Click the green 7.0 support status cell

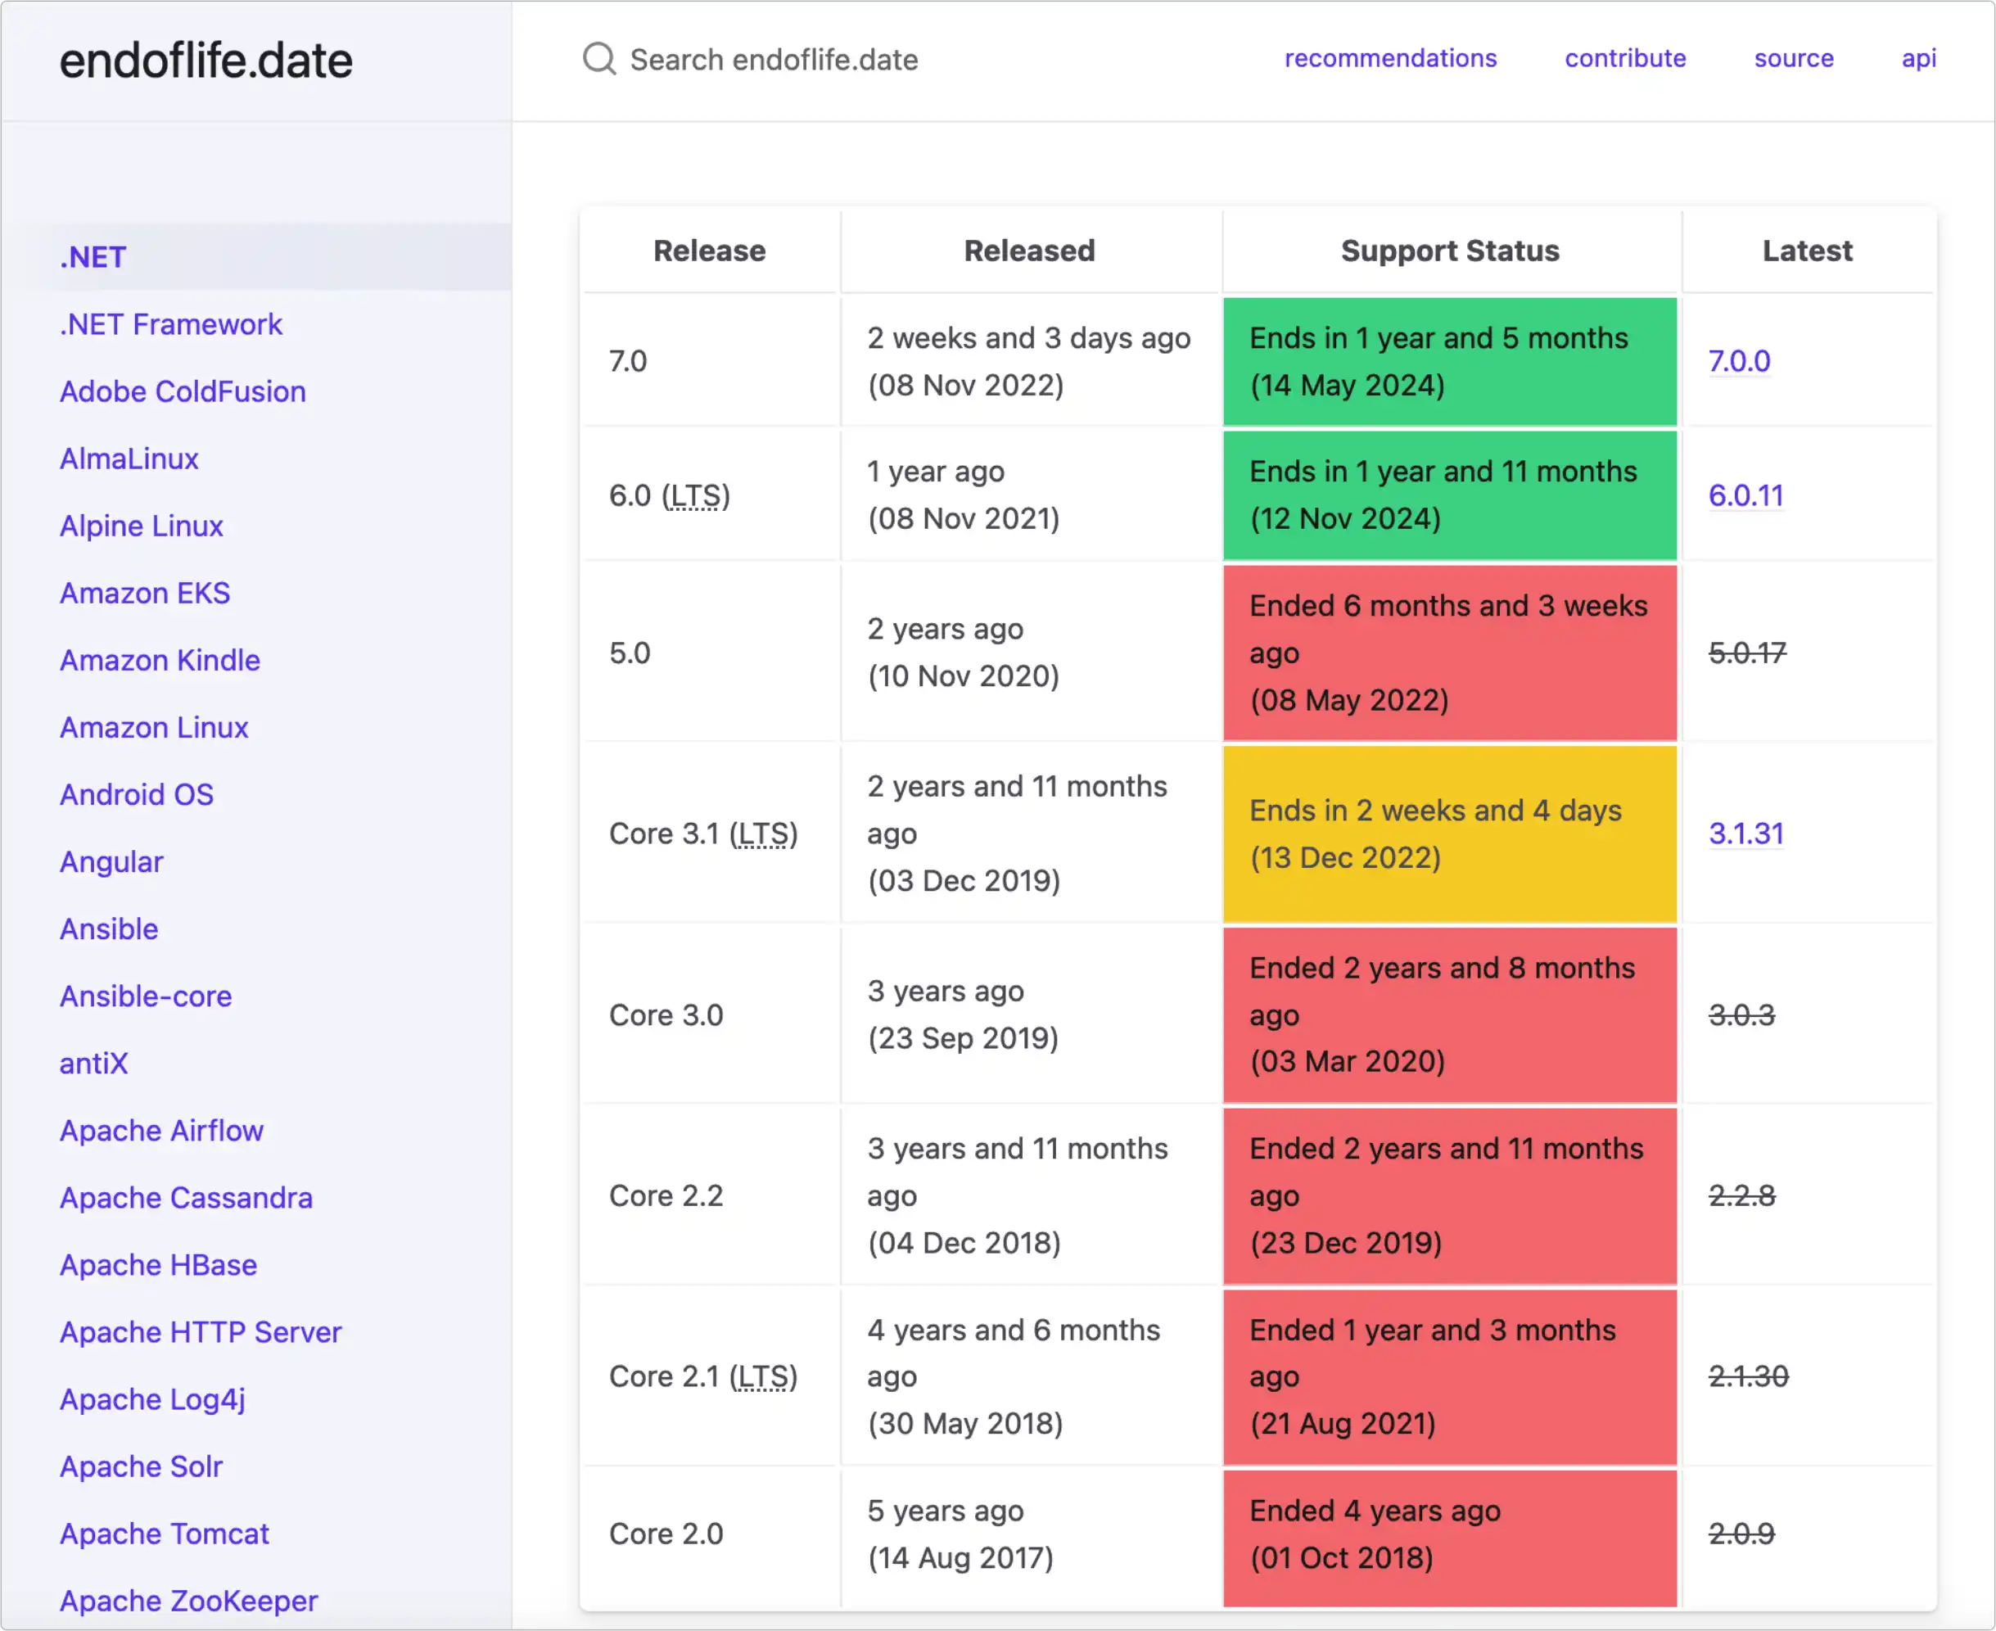1448,361
